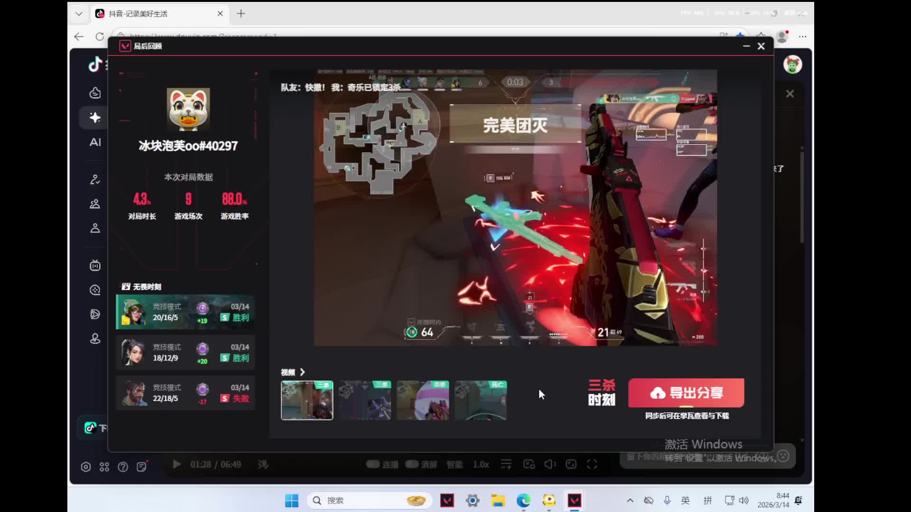Click the Douyin logo in sidebar
The image size is (911, 512).
pyautogui.click(x=95, y=64)
